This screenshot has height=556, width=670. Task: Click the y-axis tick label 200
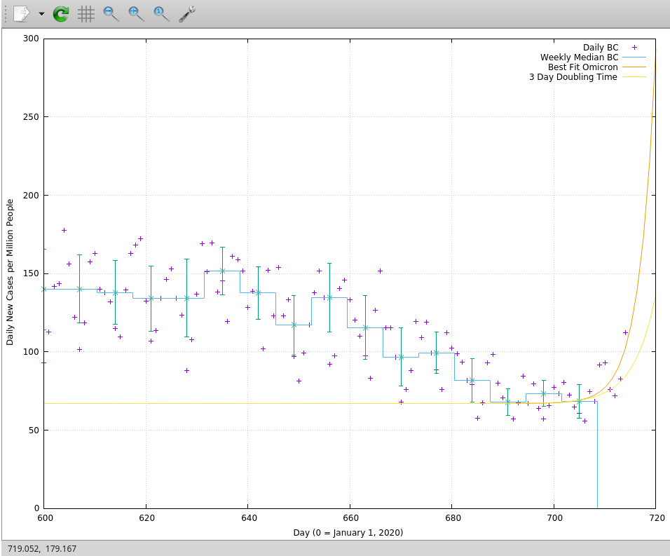[31, 196]
